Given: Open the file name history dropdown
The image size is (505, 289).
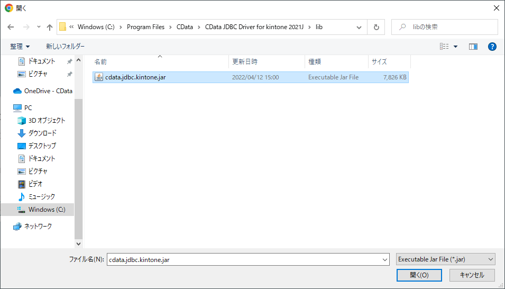Looking at the screenshot, I should [385, 260].
